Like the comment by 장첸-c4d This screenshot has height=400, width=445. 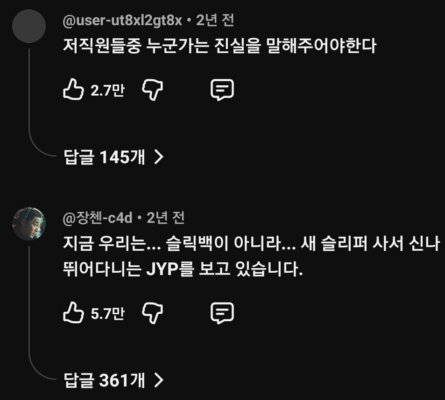coord(73,312)
